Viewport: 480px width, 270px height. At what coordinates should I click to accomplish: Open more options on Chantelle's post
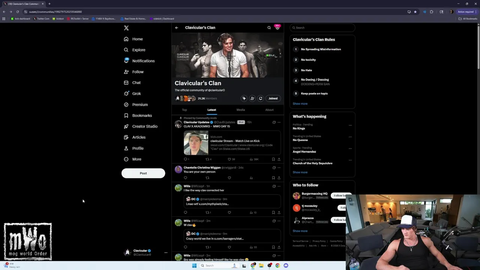click(x=279, y=168)
